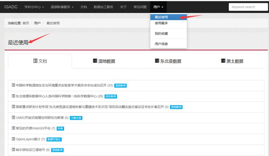The height and width of the screenshot is (156, 269).
Task: Click the Keyword search input field
Action: coord(248,7)
